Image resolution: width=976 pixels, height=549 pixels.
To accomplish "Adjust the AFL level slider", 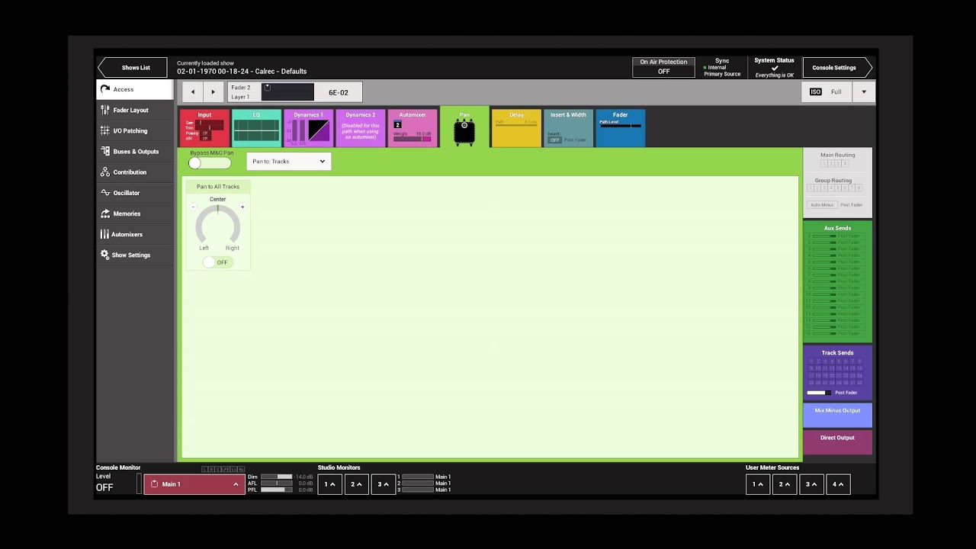I will pyautogui.click(x=276, y=483).
